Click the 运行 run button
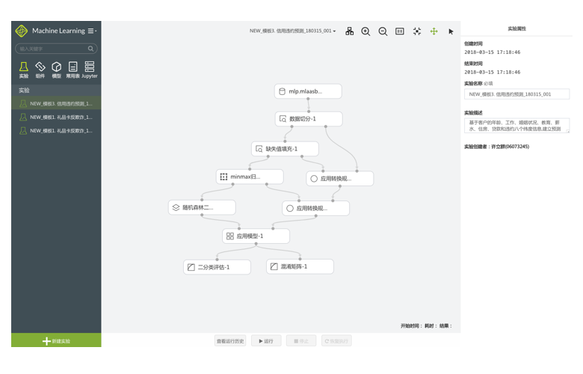Screen dimensions: 583x374 pos(266,341)
